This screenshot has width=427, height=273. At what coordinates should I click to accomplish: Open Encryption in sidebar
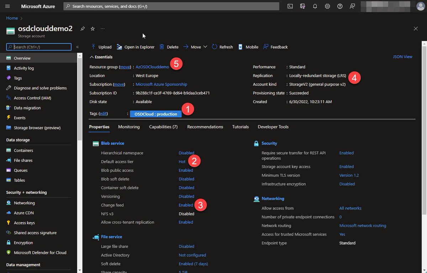click(x=23, y=243)
